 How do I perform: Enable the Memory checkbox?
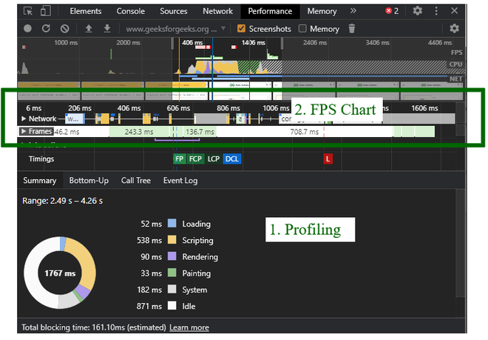click(302, 29)
